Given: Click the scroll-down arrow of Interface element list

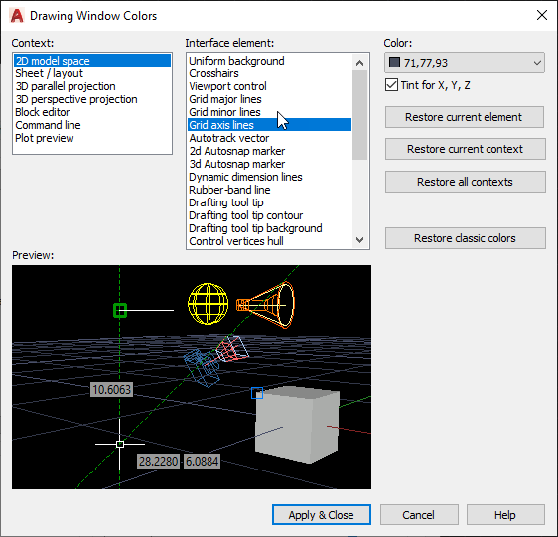Looking at the screenshot, I should (x=359, y=240).
